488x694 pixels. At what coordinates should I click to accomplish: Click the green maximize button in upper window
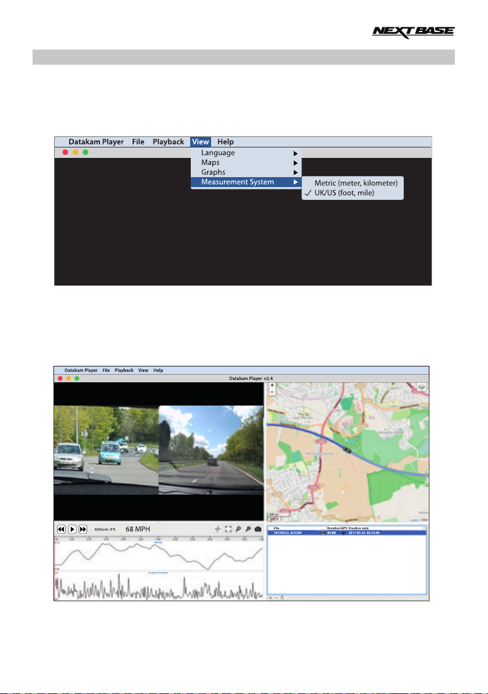tap(86, 152)
